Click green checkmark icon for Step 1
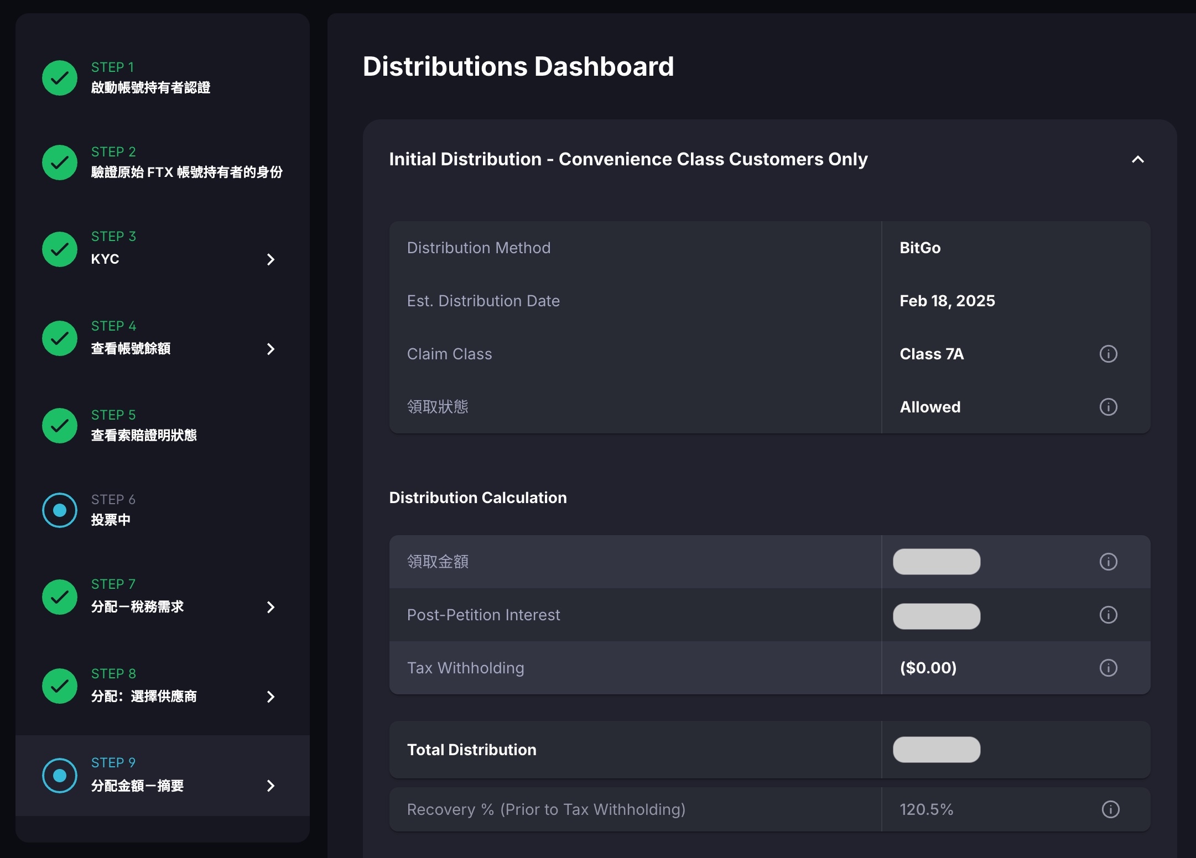 coord(60,78)
